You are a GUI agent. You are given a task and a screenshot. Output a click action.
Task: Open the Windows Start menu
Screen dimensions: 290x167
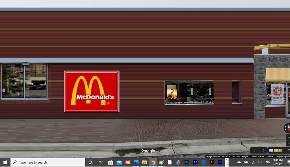[5, 162]
